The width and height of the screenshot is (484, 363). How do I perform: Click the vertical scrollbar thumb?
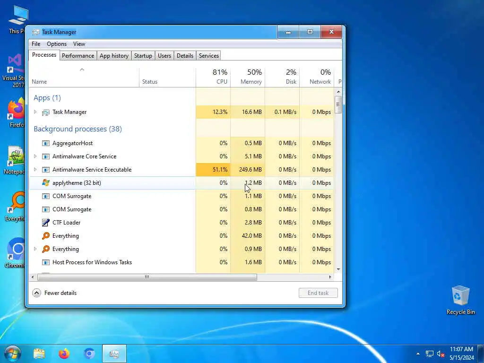pos(338,104)
